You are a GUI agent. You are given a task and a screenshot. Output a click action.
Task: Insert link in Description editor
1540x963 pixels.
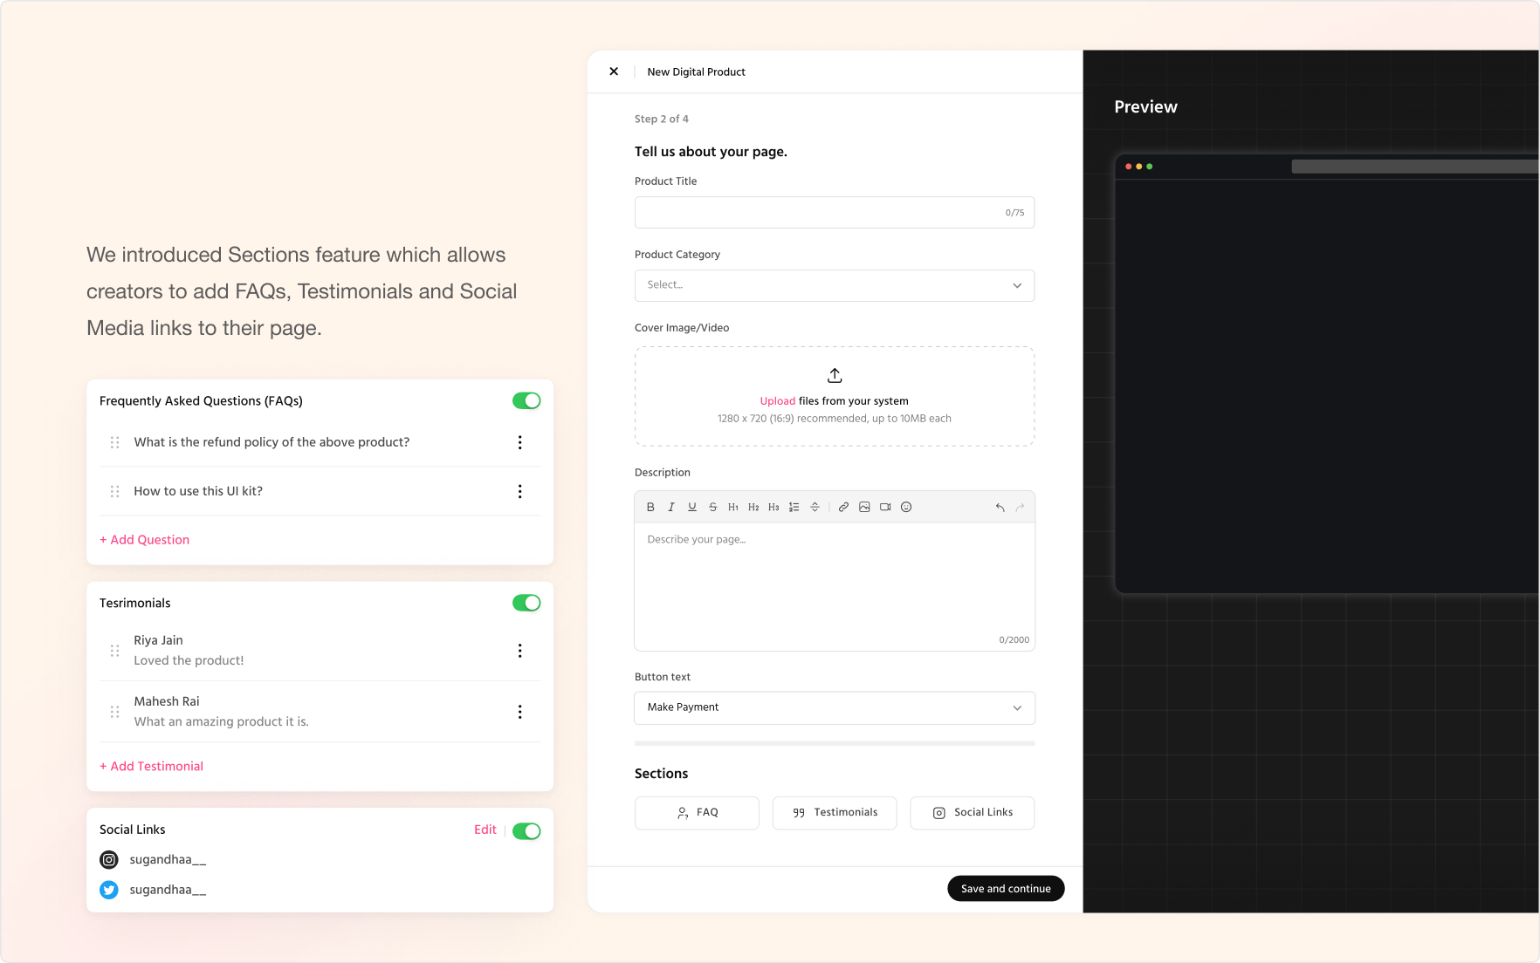[843, 507]
